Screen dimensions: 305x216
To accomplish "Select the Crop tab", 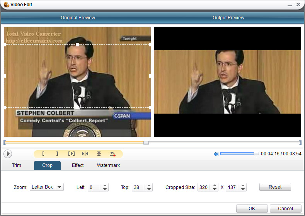I will (47, 165).
